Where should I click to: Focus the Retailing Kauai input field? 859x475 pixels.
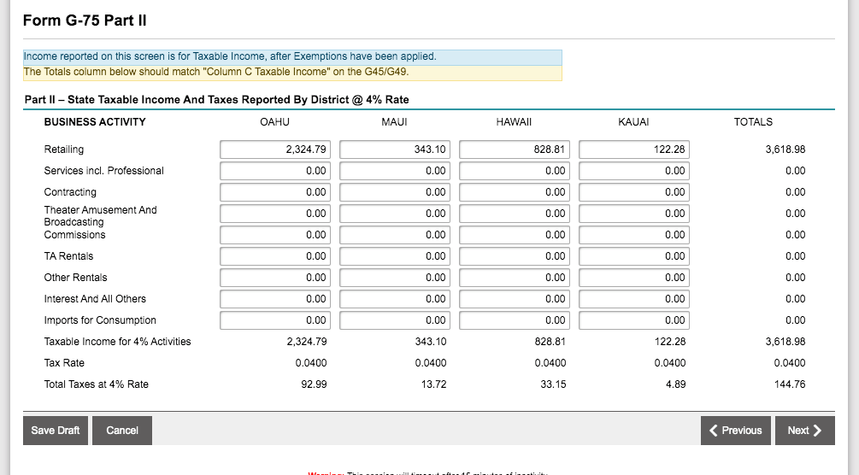(633, 150)
